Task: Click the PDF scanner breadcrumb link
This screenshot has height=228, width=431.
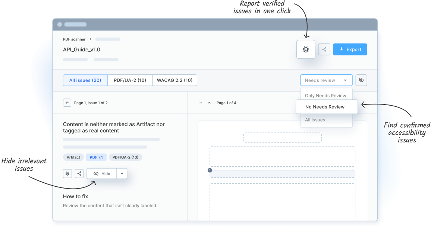Action: (x=74, y=39)
